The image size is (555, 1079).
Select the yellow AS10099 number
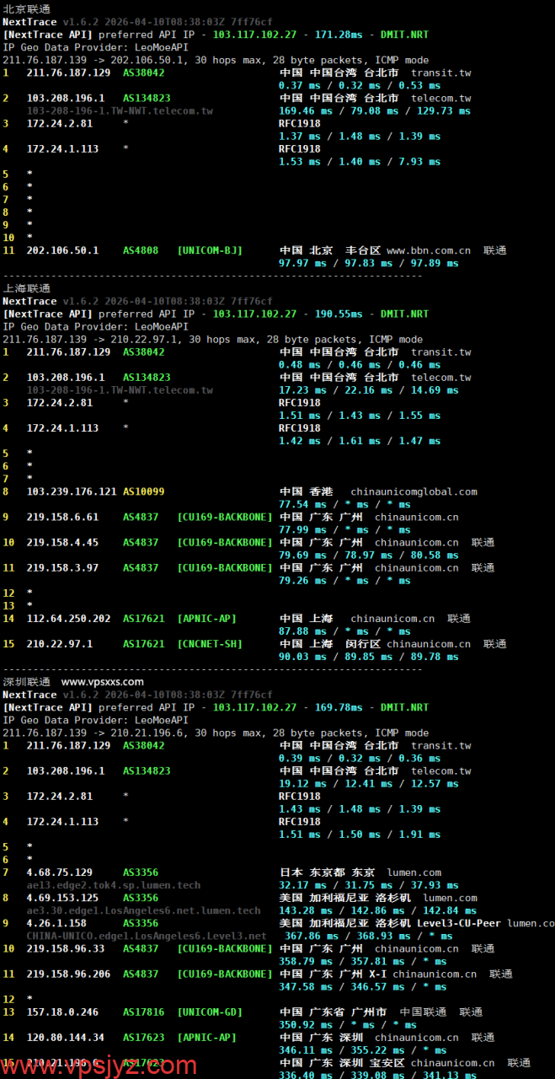(x=143, y=491)
